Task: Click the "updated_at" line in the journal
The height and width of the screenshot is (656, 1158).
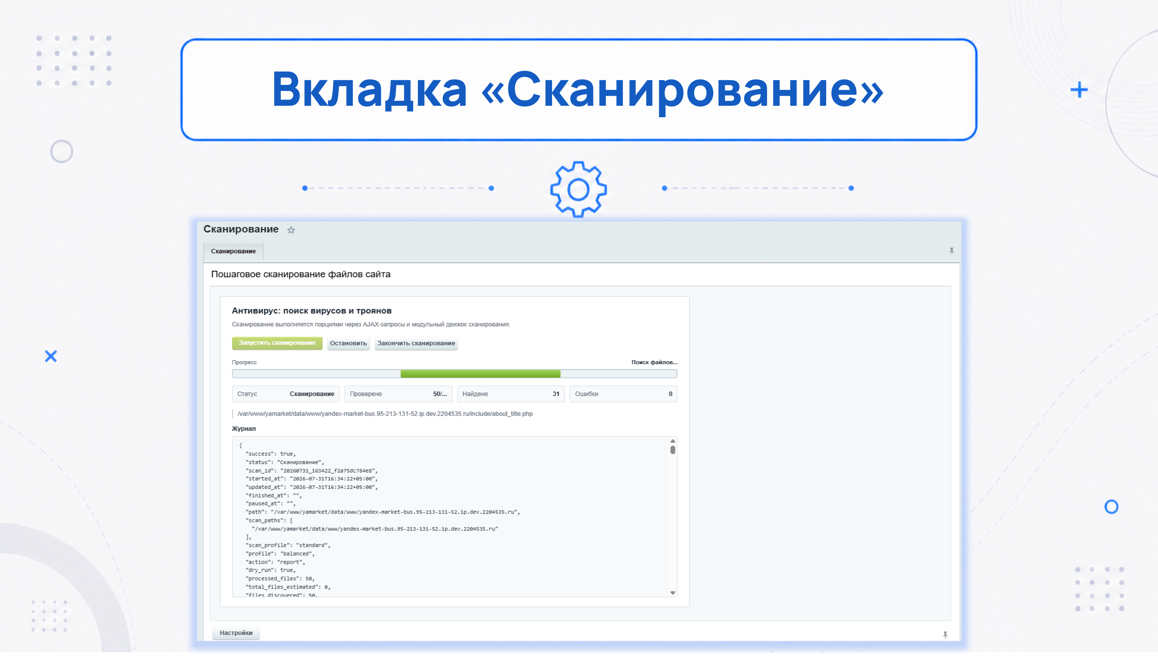Action: click(312, 488)
